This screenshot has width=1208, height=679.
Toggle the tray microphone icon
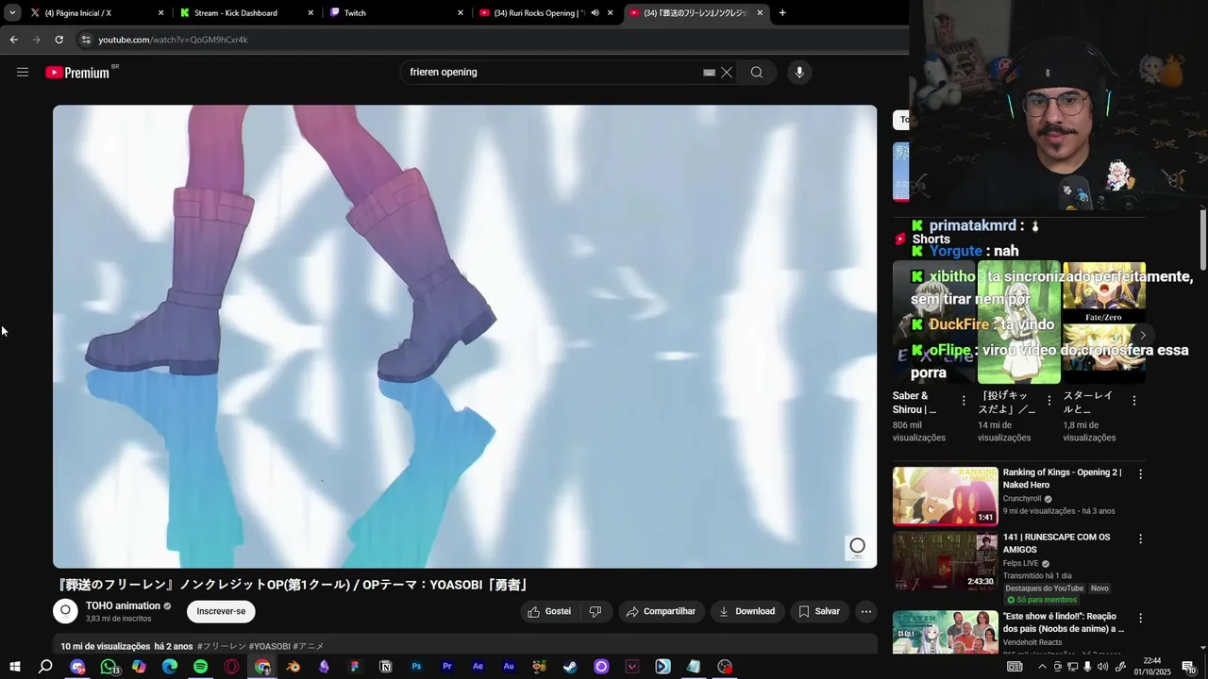click(x=1087, y=667)
